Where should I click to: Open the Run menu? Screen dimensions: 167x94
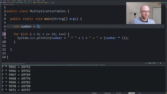point(34,1)
